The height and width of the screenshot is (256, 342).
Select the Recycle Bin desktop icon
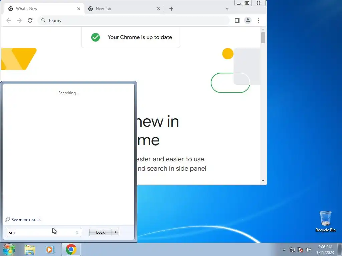(326, 221)
